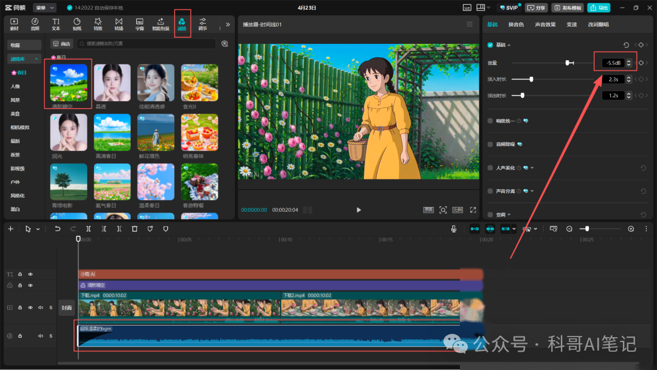Click the 音量 volume slider handle

(568, 63)
